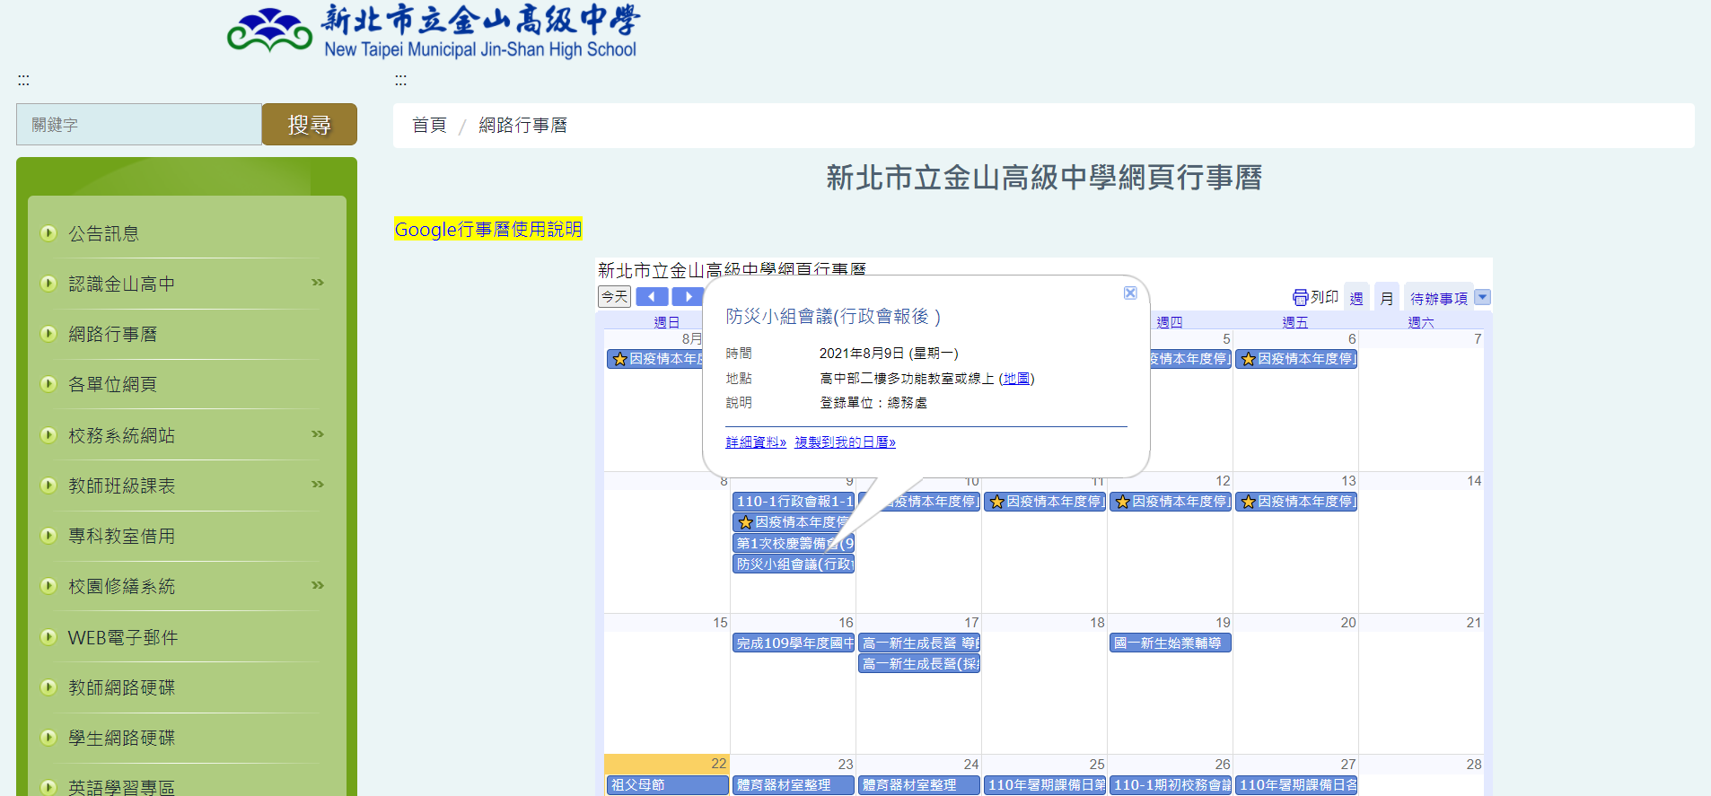Select the date number 19
The image size is (1711, 796).
coord(1223,623)
